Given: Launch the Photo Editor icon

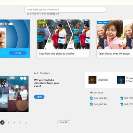Looking at the screenshot, I should (x=121, y=80).
